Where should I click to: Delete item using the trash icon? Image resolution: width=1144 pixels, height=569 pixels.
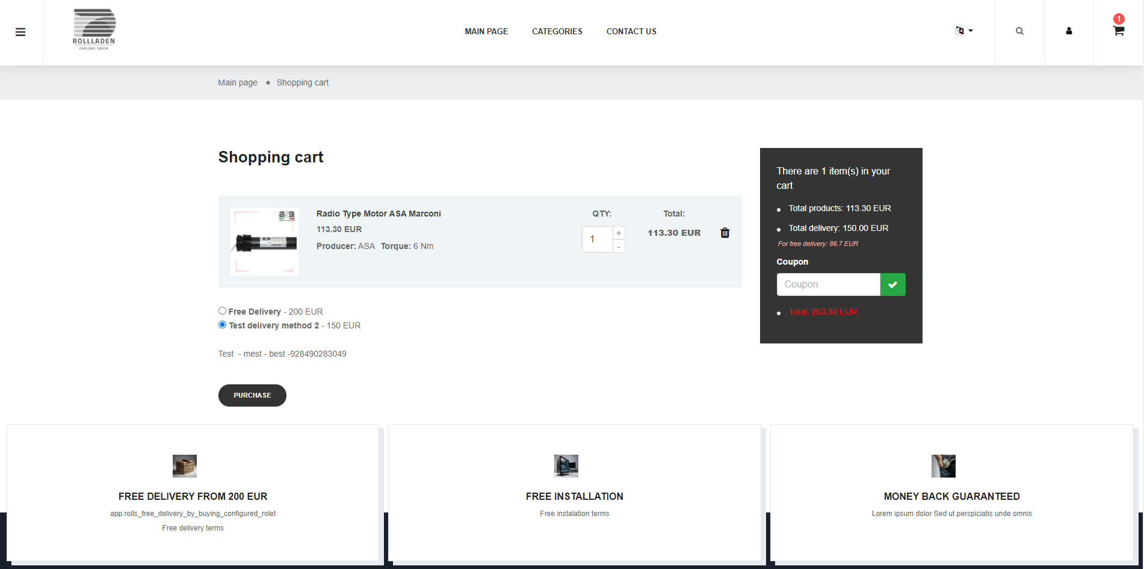pyautogui.click(x=725, y=233)
